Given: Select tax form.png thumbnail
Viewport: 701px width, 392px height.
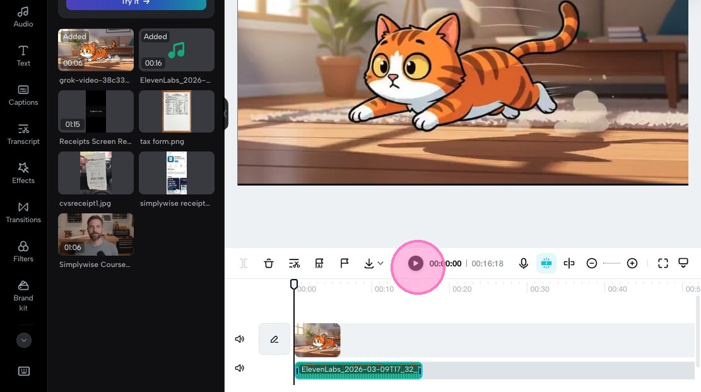Looking at the screenshot, I should pos(177,112).
